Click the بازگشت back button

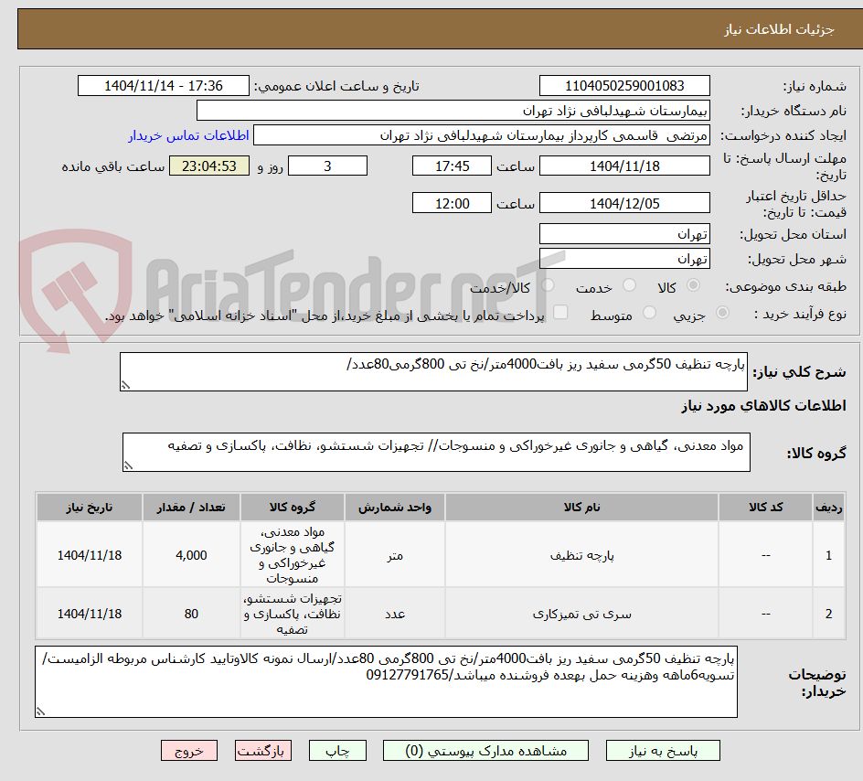coord(263,751)
